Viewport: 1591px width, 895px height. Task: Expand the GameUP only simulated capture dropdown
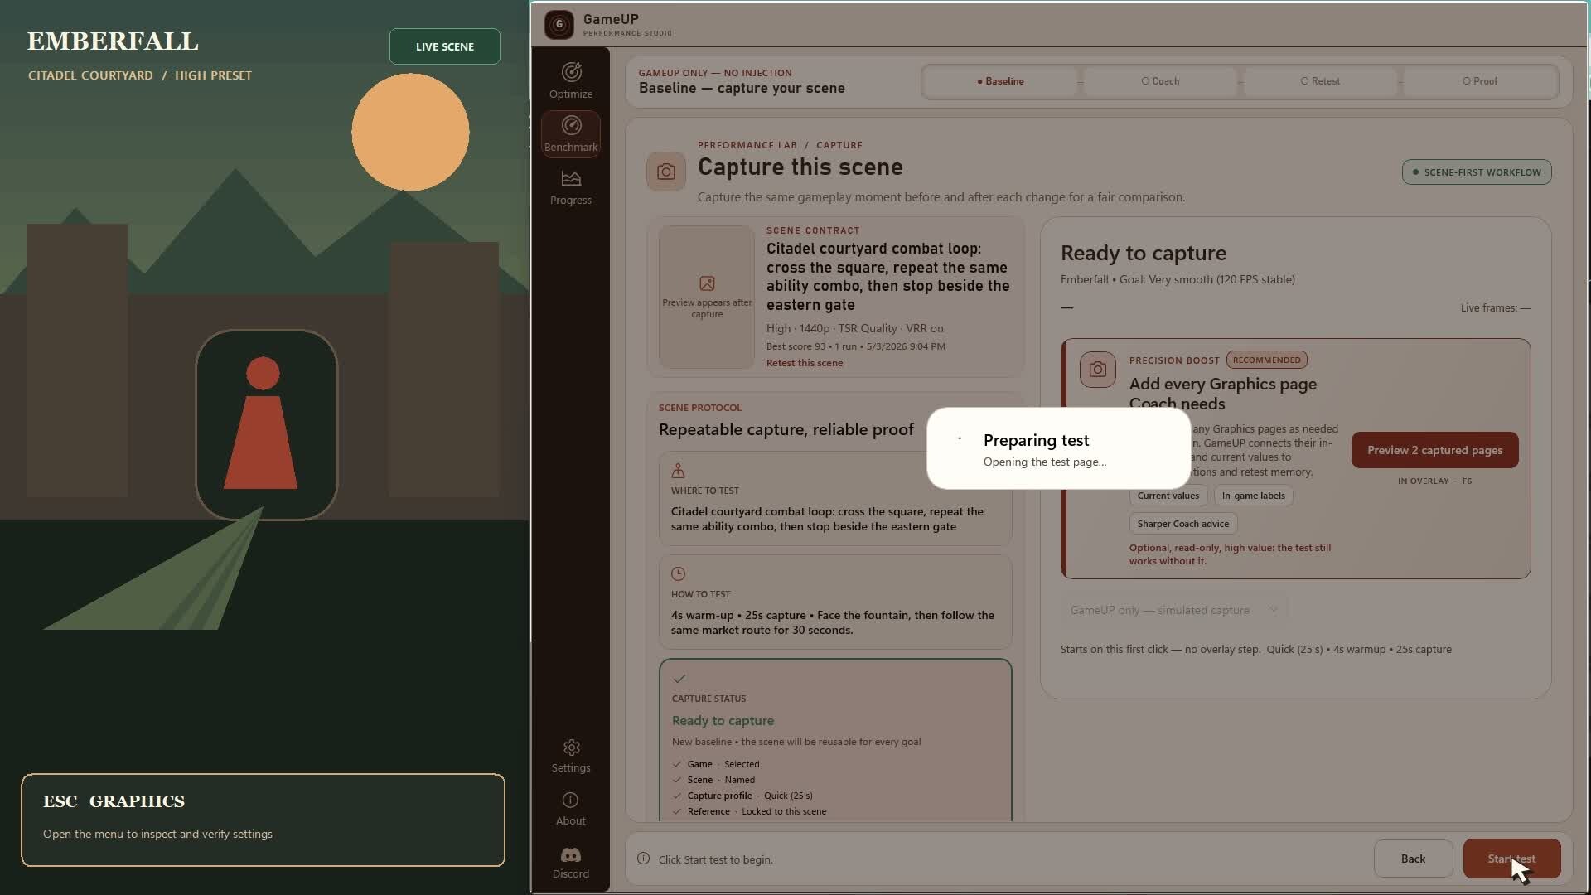coord(1174,610)
